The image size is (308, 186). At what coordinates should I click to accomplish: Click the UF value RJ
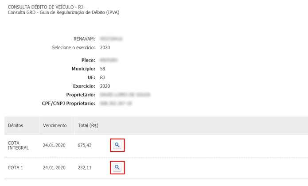(103, 77)
